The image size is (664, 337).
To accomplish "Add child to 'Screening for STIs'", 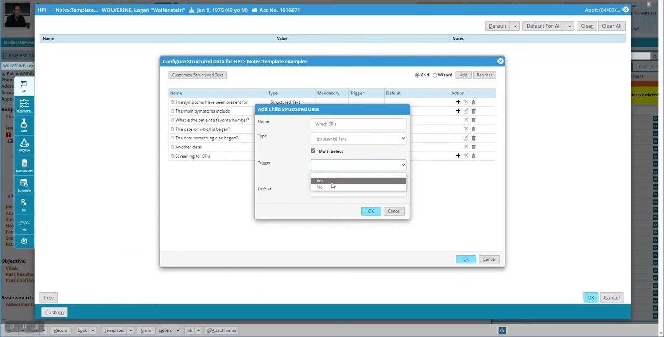I will coord(458,156).
